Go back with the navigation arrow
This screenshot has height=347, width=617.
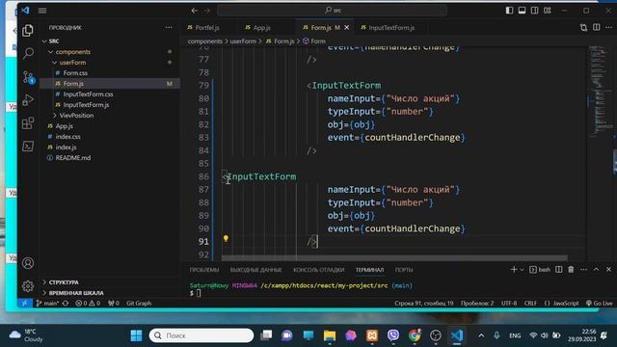195,11
